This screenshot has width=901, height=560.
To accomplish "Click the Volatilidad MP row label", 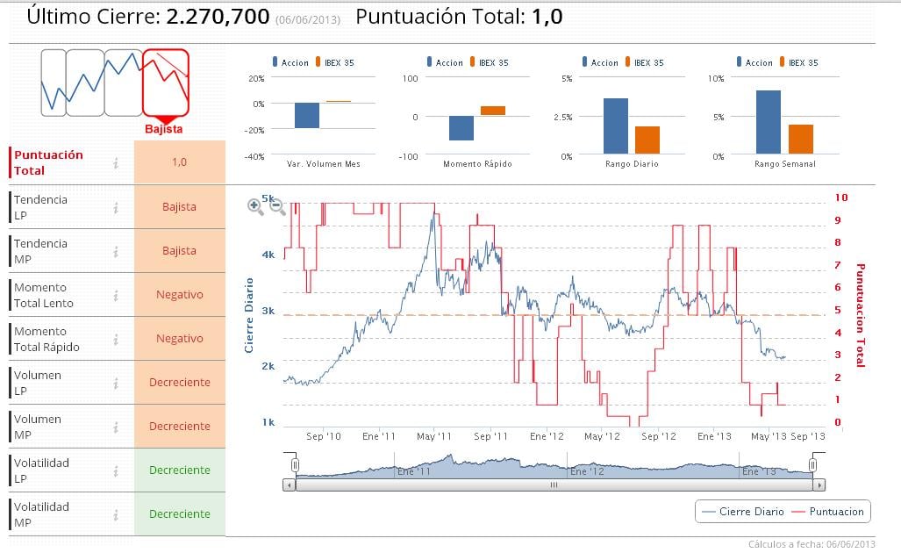I will pyautogui.click(x=41, y=514).
